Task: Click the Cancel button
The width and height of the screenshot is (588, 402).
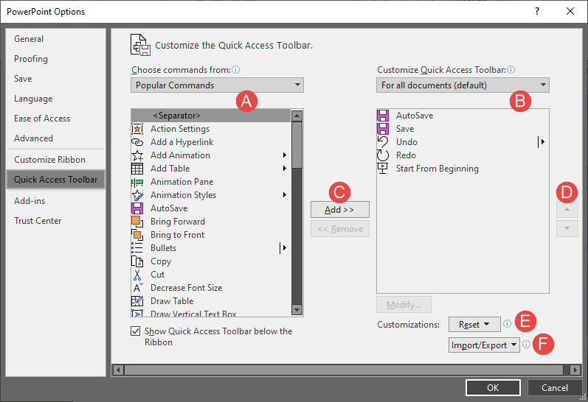Action: point(554,388)
